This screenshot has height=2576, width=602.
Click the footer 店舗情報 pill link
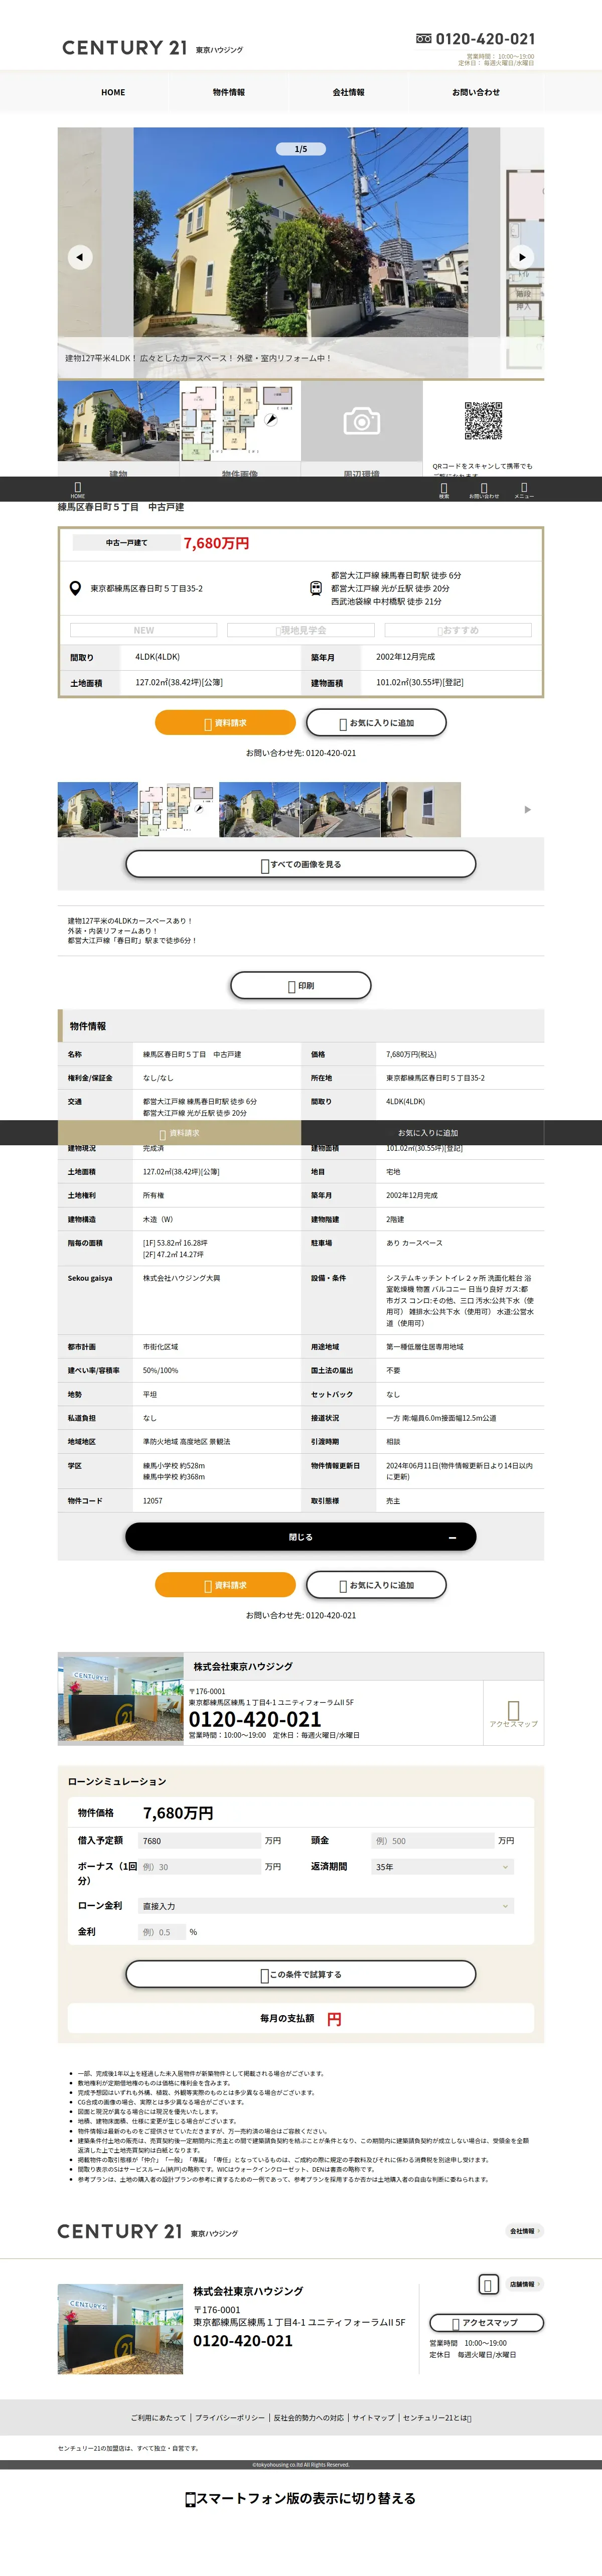tap(524, 2284)
